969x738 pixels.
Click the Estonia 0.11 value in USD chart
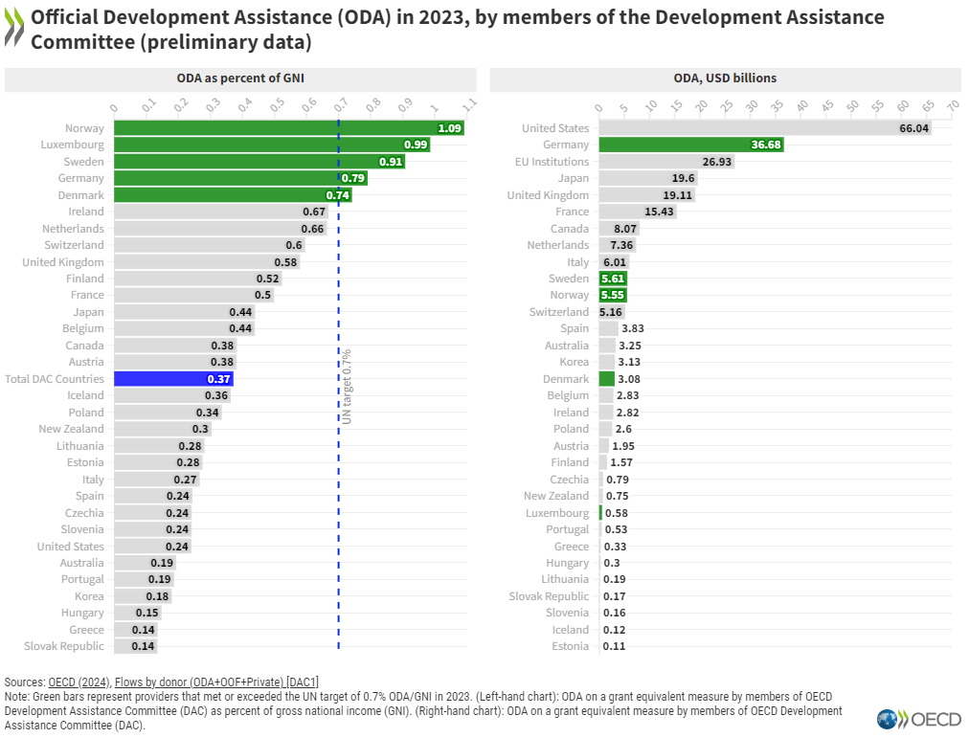coord(614,646)
